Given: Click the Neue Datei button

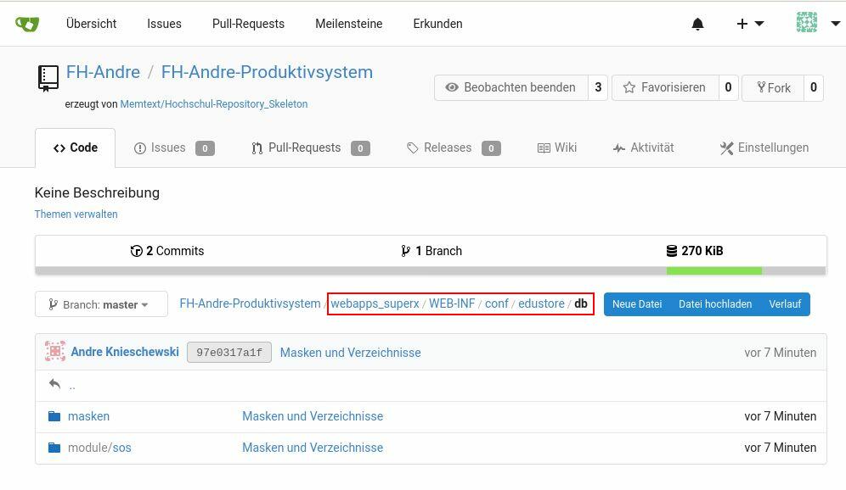Looking at the screenshot, I should [x=636, y=304].
